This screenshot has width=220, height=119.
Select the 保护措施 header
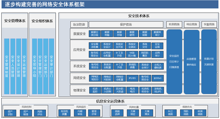point(126,25)
